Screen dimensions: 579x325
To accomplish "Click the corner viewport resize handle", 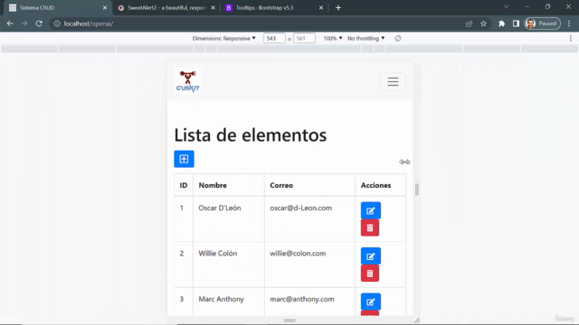I will click(x=417, y=320).
